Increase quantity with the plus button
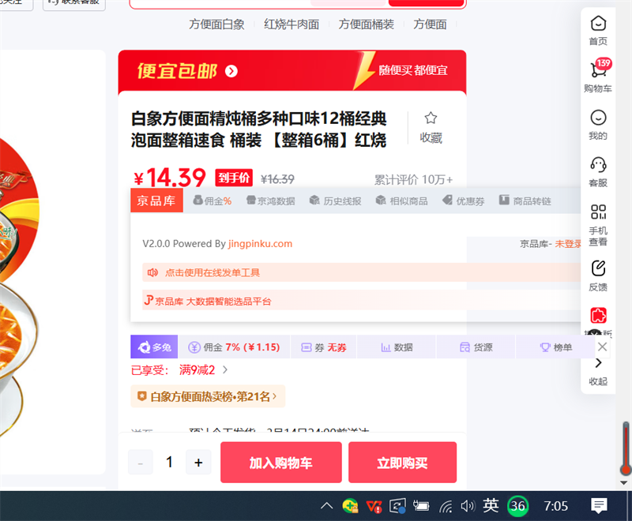 point(198,463)
